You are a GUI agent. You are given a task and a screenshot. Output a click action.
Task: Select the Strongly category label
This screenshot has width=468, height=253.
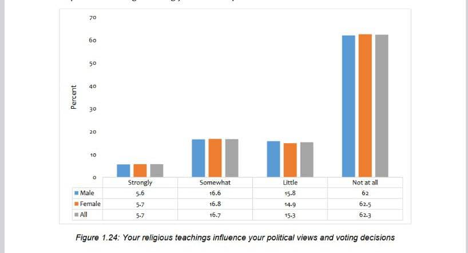[140, 183]
